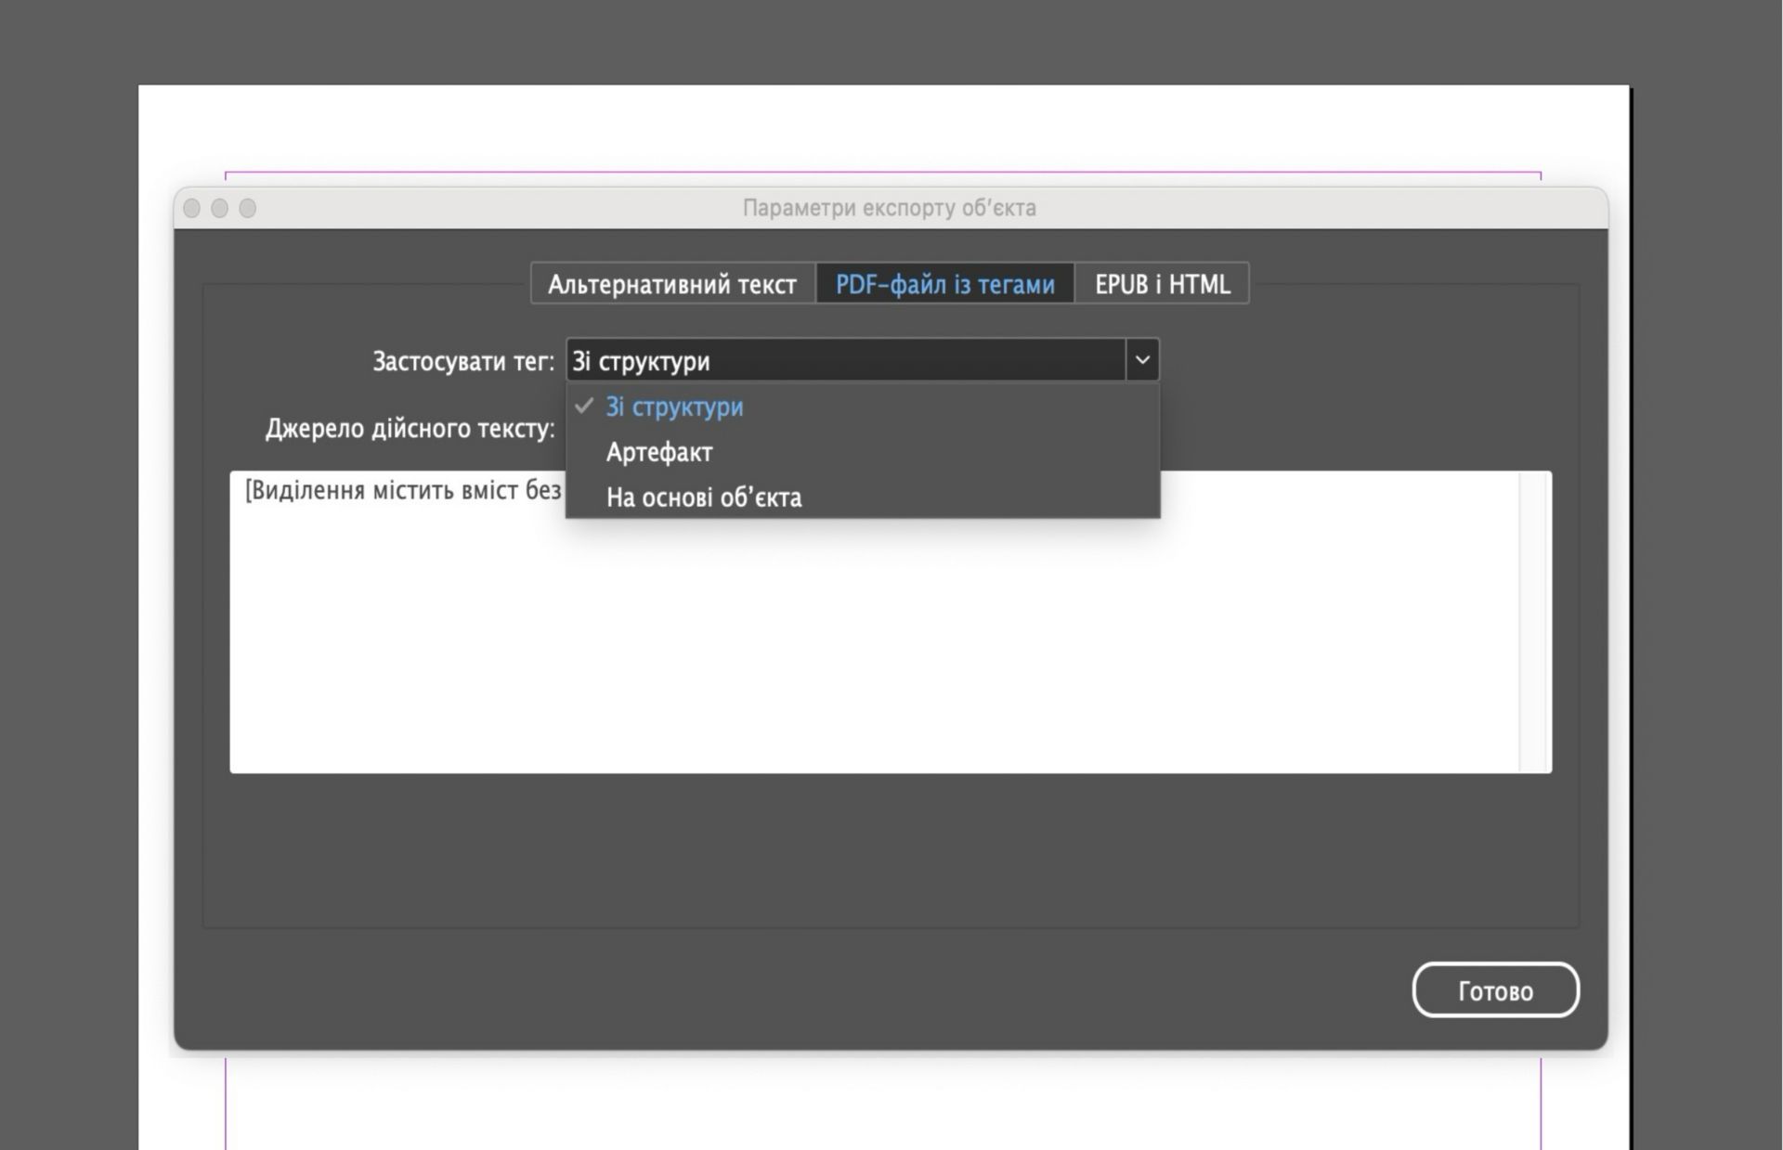Switch to the Альтернативний текст tab
This screenshot has height=1150, width=1783.
671,284
